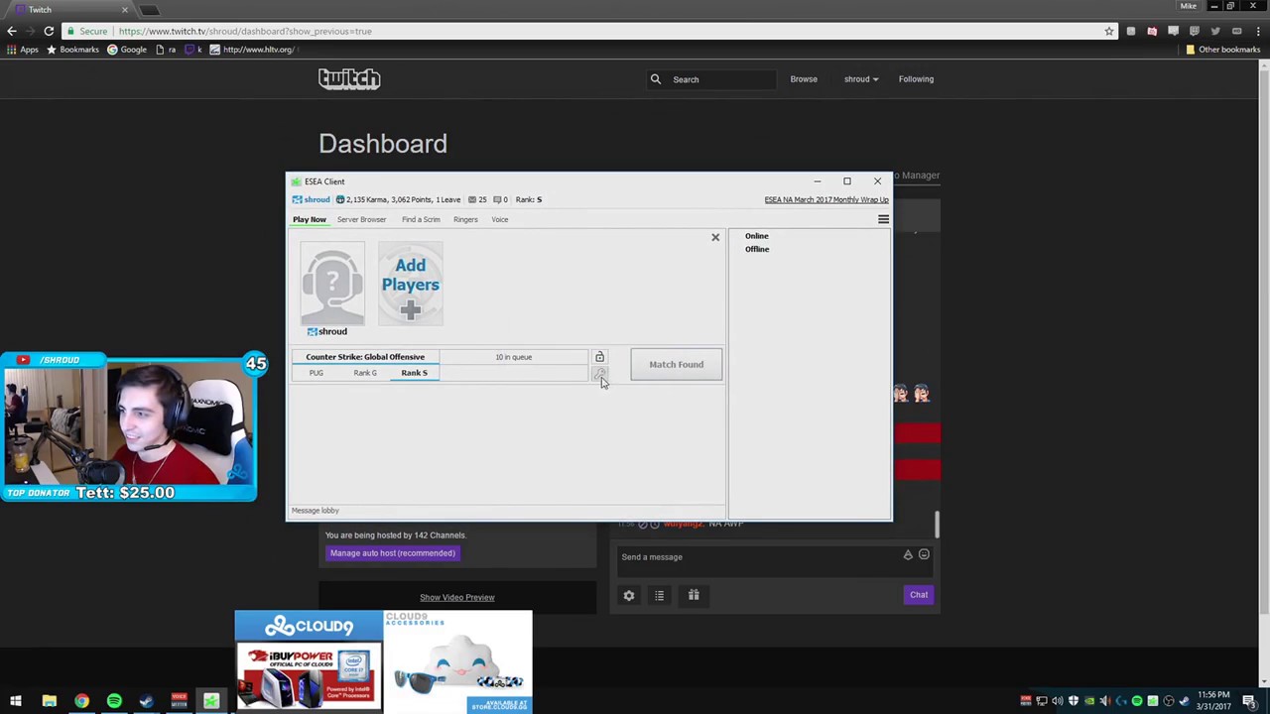
Task: Click the Offline friends group heading
Action: point(757,249)
